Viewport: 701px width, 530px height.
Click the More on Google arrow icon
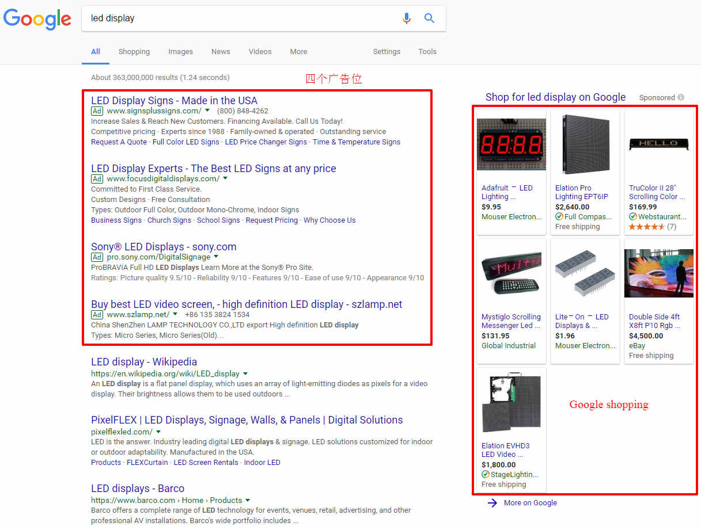click(492, 503)
